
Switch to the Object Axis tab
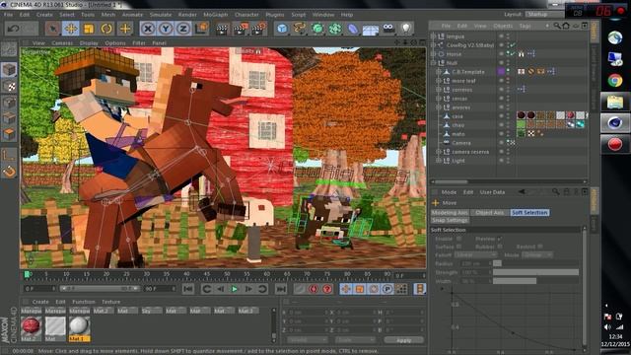(x=489, y=212)
